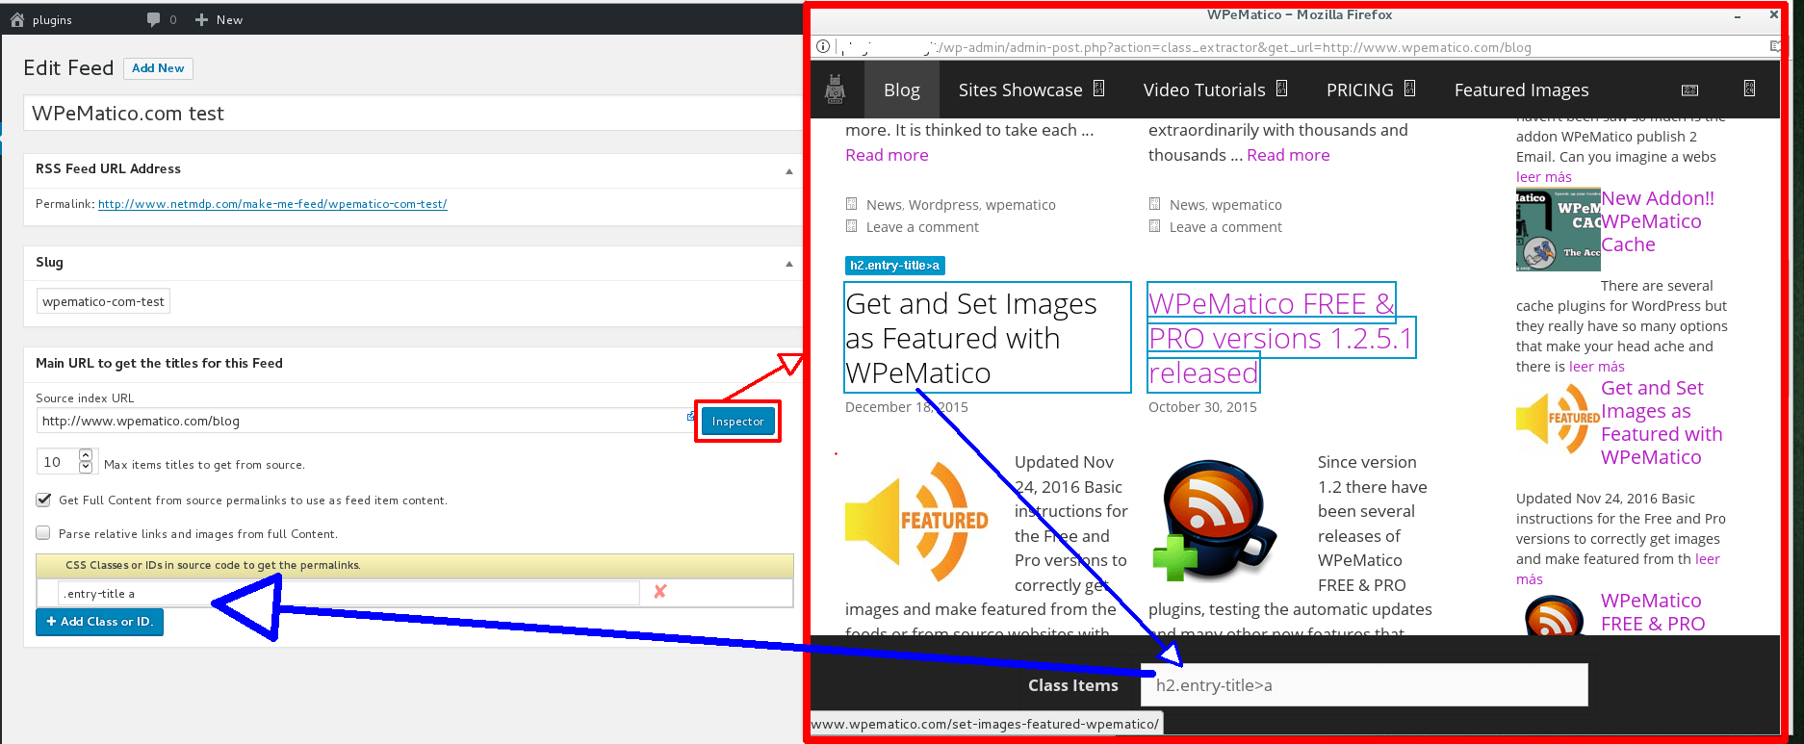Click the Read more link after thousands

pos(1288,155)
